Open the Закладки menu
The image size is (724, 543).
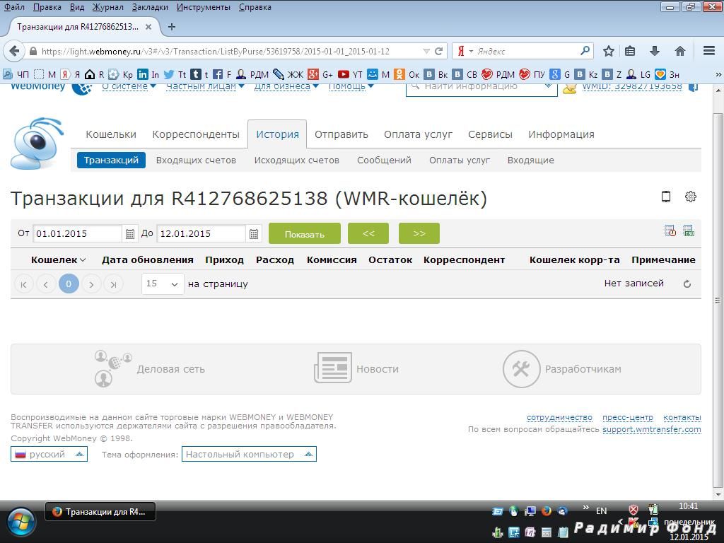pyautogui.click(x=150, y=7)
